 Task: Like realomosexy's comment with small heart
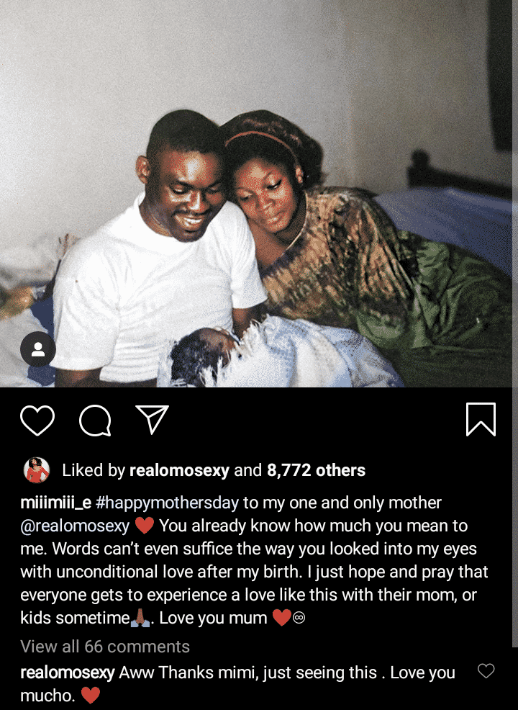tap(486, 670)
